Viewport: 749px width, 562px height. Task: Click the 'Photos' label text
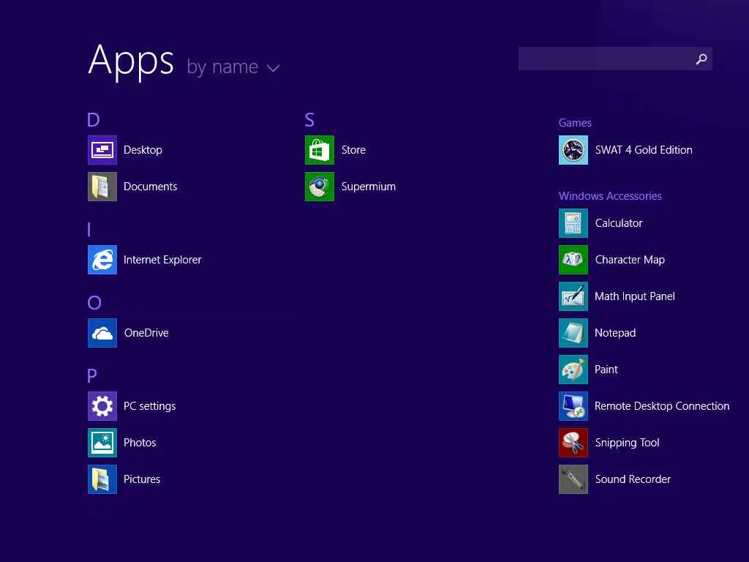coord(140,443)
